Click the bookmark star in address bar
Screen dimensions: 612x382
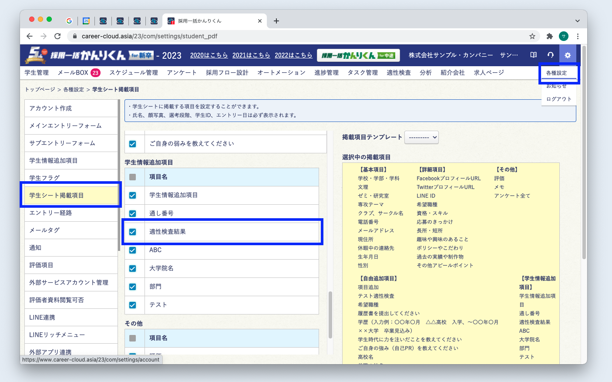click(x=532, y=36)
